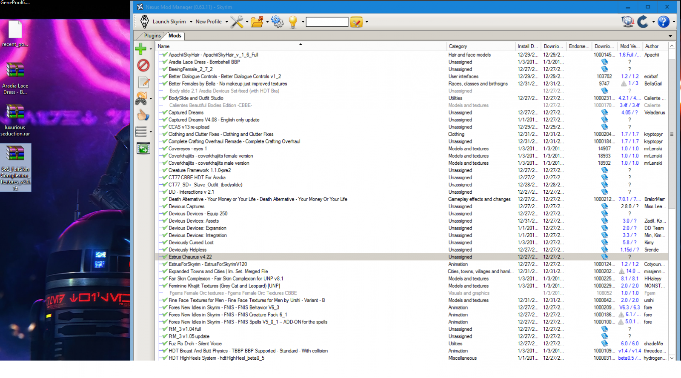Toggle Creature Framework 1.1.0-pre2 checkmark
Screen dimensions: 681x378
(x=164, y=171)
